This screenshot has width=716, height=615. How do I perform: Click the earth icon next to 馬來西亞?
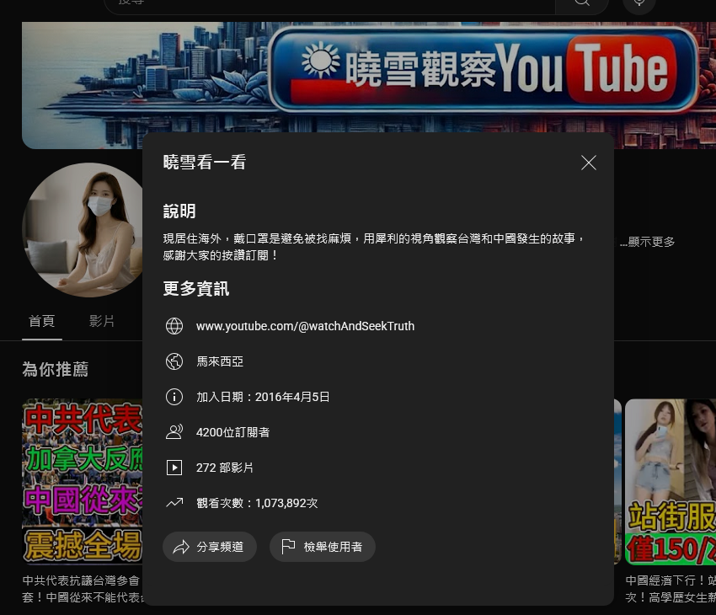coord(174,361)
